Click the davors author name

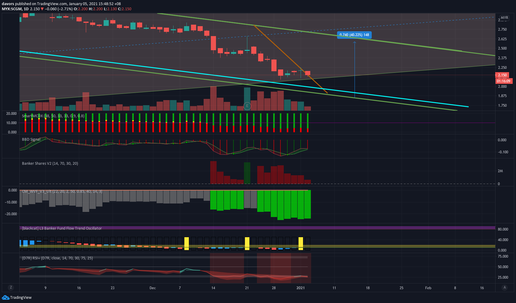tap(8, 4)
